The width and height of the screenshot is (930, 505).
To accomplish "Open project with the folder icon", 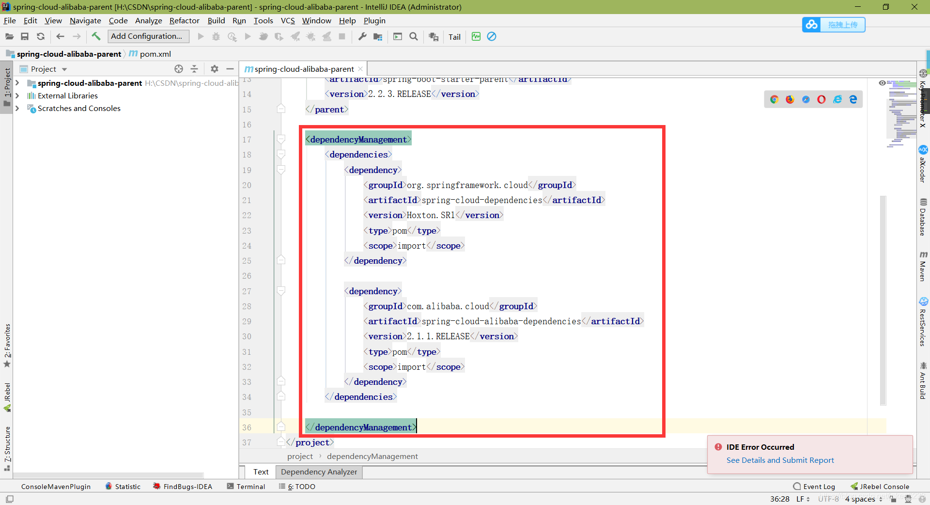I will click(9, 36).
